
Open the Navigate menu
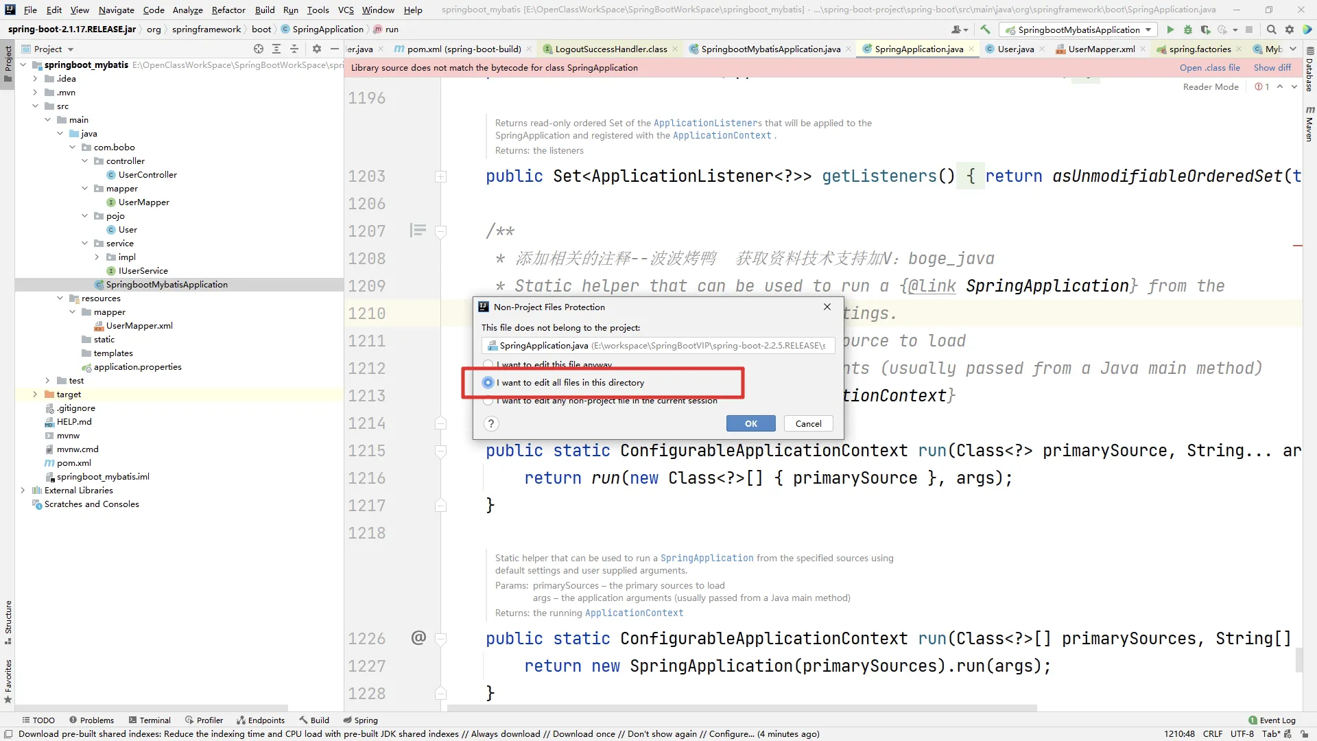coord(116,10)
